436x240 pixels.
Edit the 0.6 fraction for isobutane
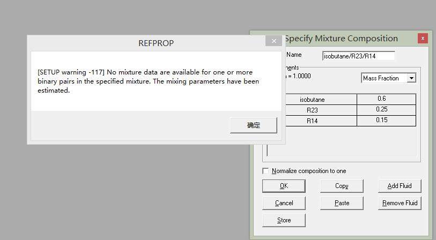(x=387, y=99)
